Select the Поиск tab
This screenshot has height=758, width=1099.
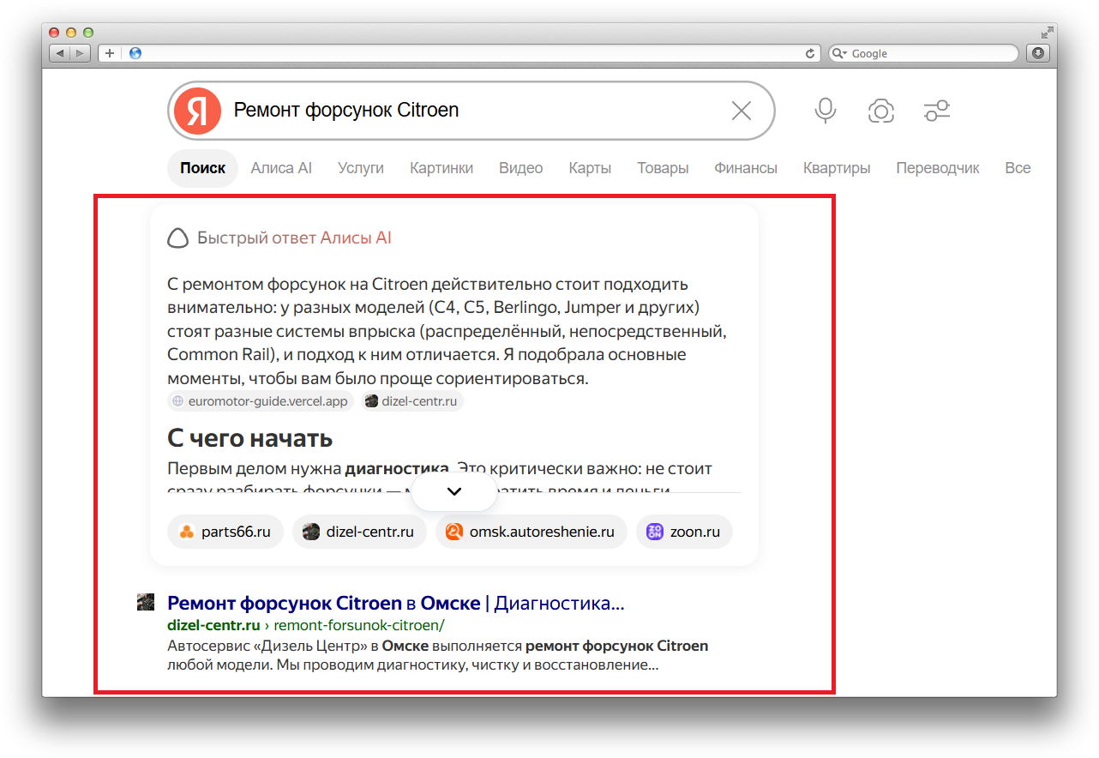point(202,168)
